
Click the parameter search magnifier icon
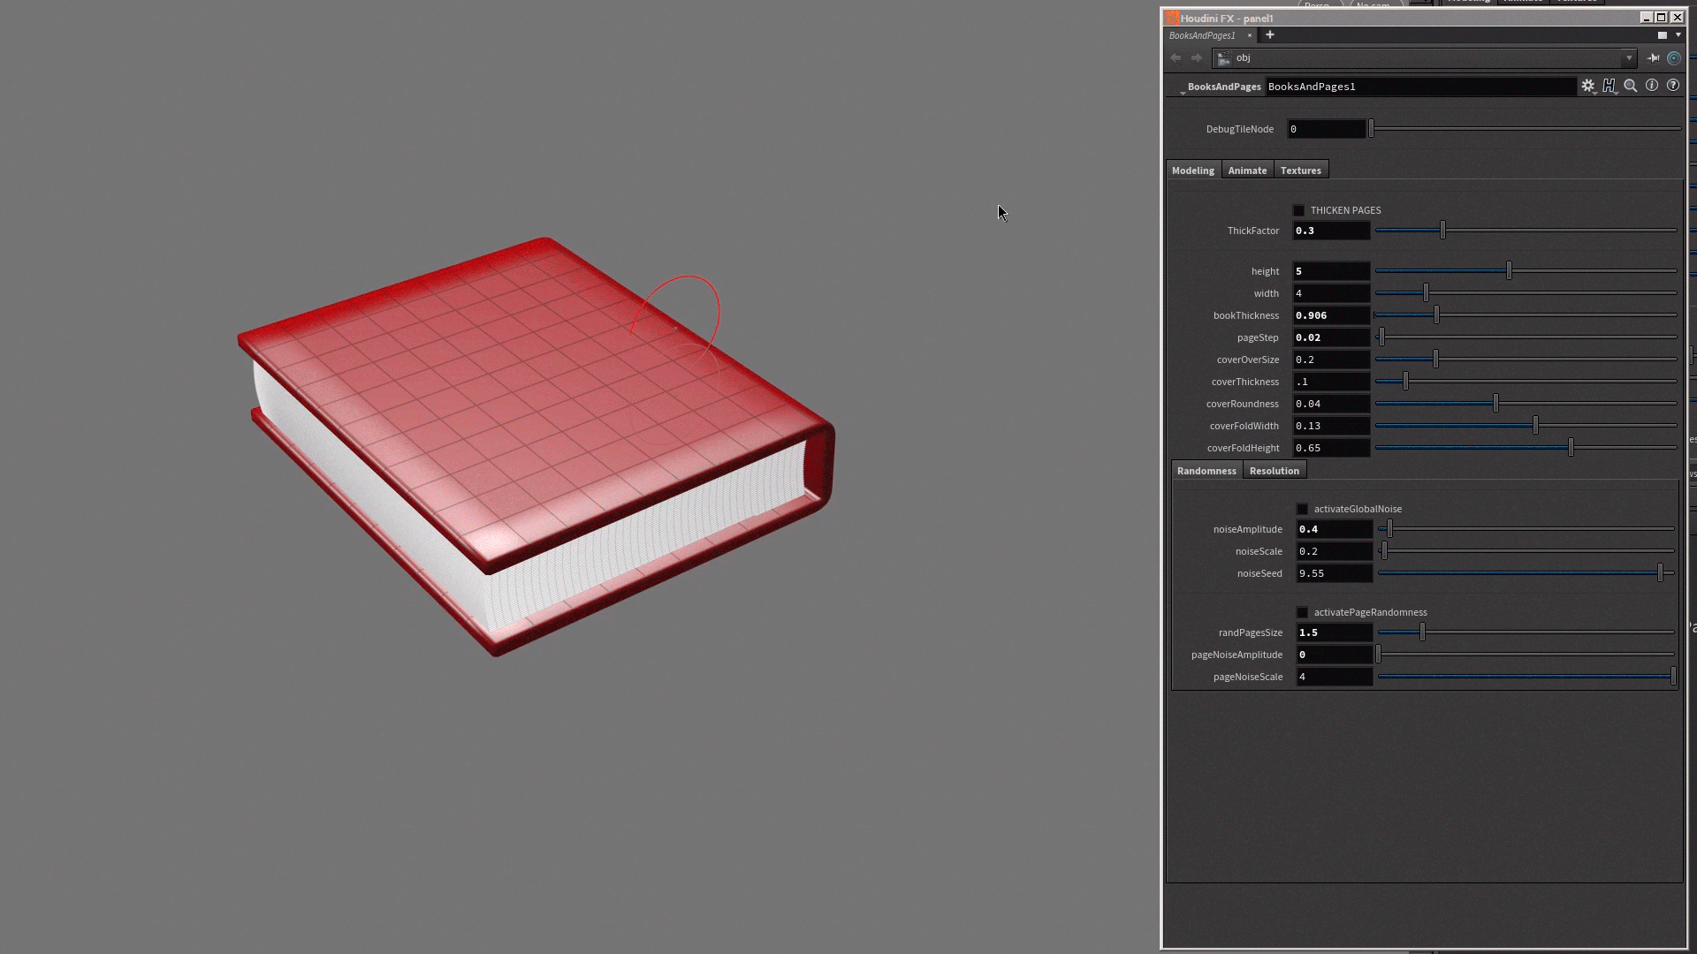coord(1631,86)
